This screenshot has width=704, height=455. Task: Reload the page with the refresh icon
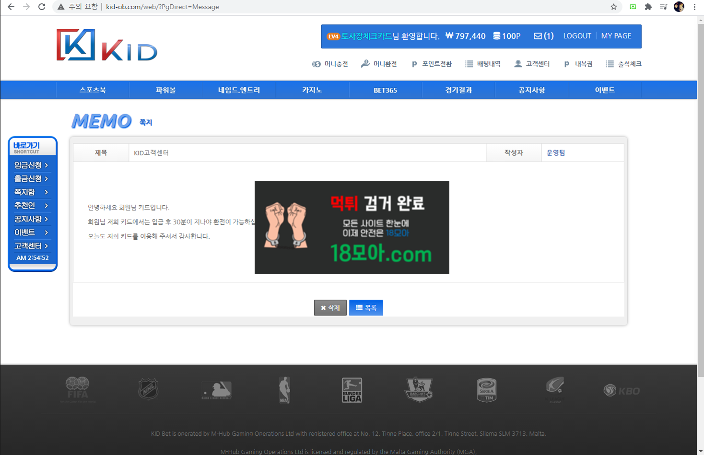(42, 7)
